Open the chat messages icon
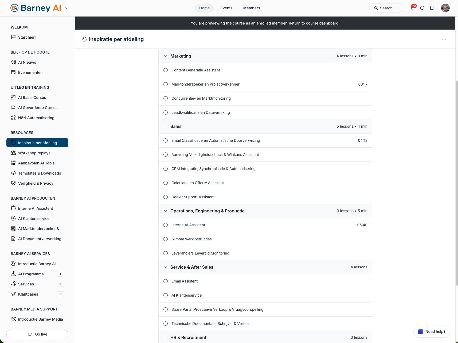 (x=422, y=8)
